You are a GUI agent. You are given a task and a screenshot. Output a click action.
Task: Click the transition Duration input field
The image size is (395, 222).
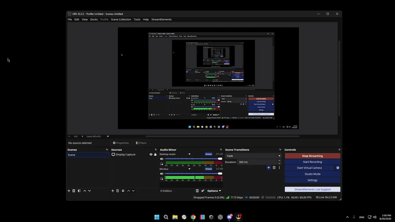coord(257,162)
